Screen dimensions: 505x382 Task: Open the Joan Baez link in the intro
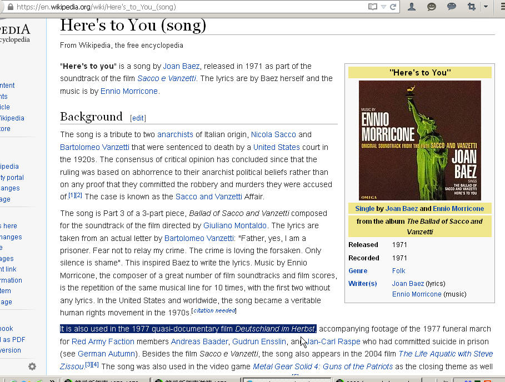(181, 66)
